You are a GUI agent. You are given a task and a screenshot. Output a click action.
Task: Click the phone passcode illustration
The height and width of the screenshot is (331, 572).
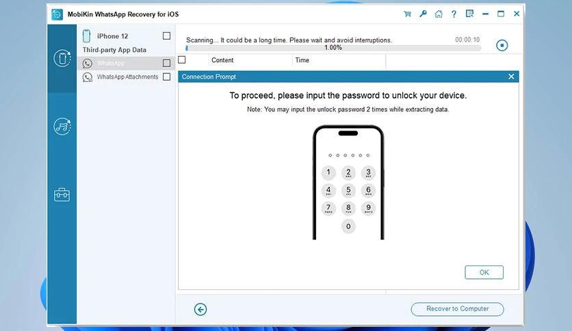pyautogui.click(x=348, y=183)
